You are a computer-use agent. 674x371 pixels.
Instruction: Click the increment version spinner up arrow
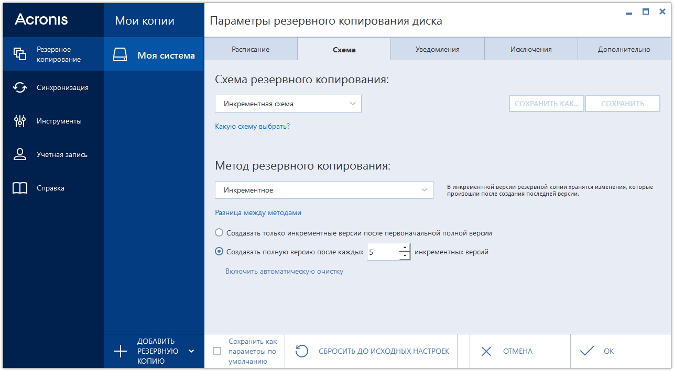tap(405, 248)
